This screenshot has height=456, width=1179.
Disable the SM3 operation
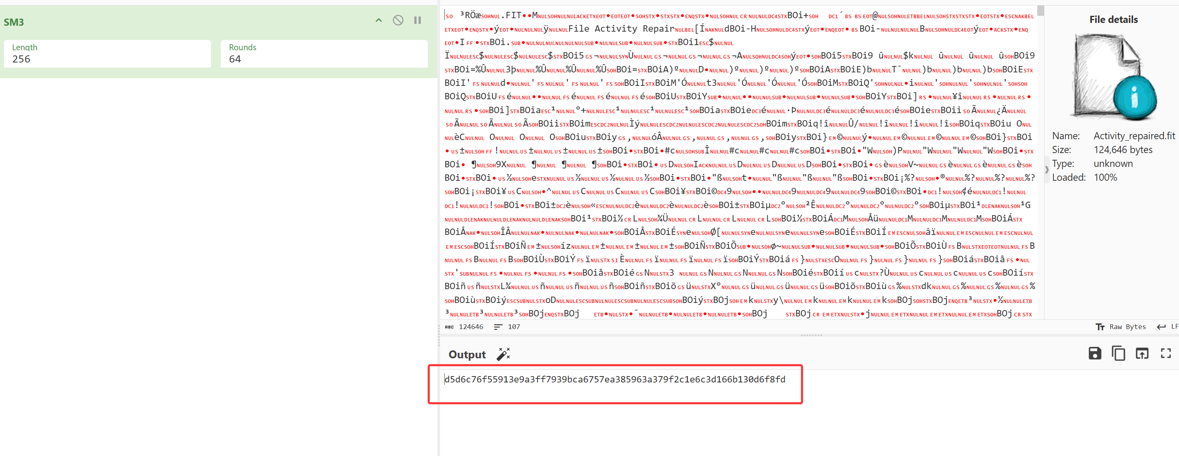click(x=398, y=20)
